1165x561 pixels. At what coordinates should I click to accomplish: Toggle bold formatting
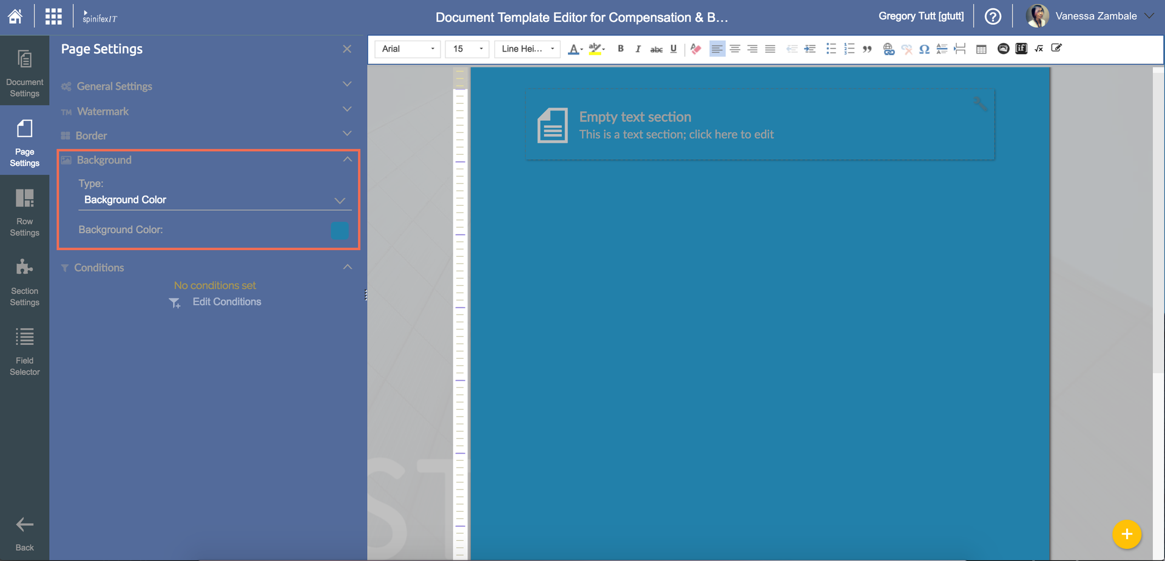[620, 49]
